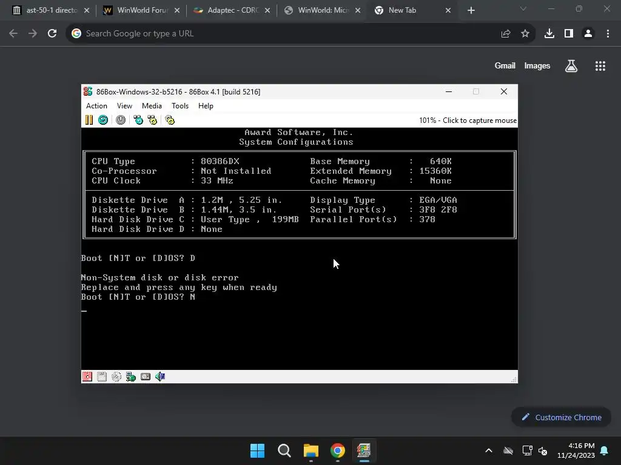621x465 pixels.
Task: Open the notification bell icon
Action: point(605,450)
